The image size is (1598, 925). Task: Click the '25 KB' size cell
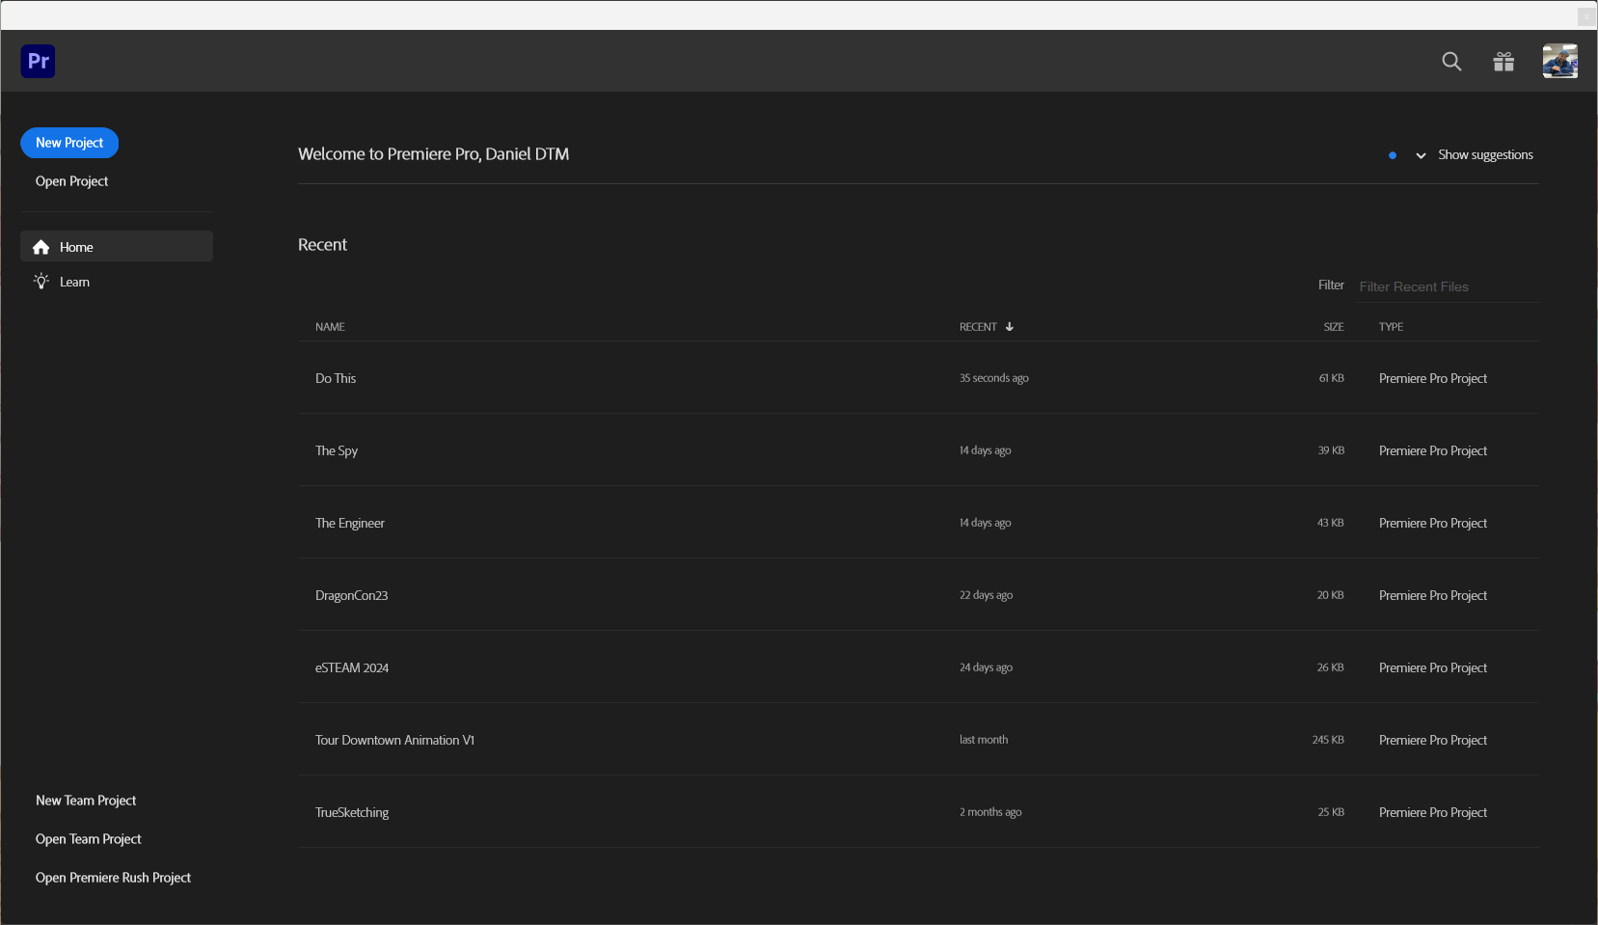[x=1331, y=812]
